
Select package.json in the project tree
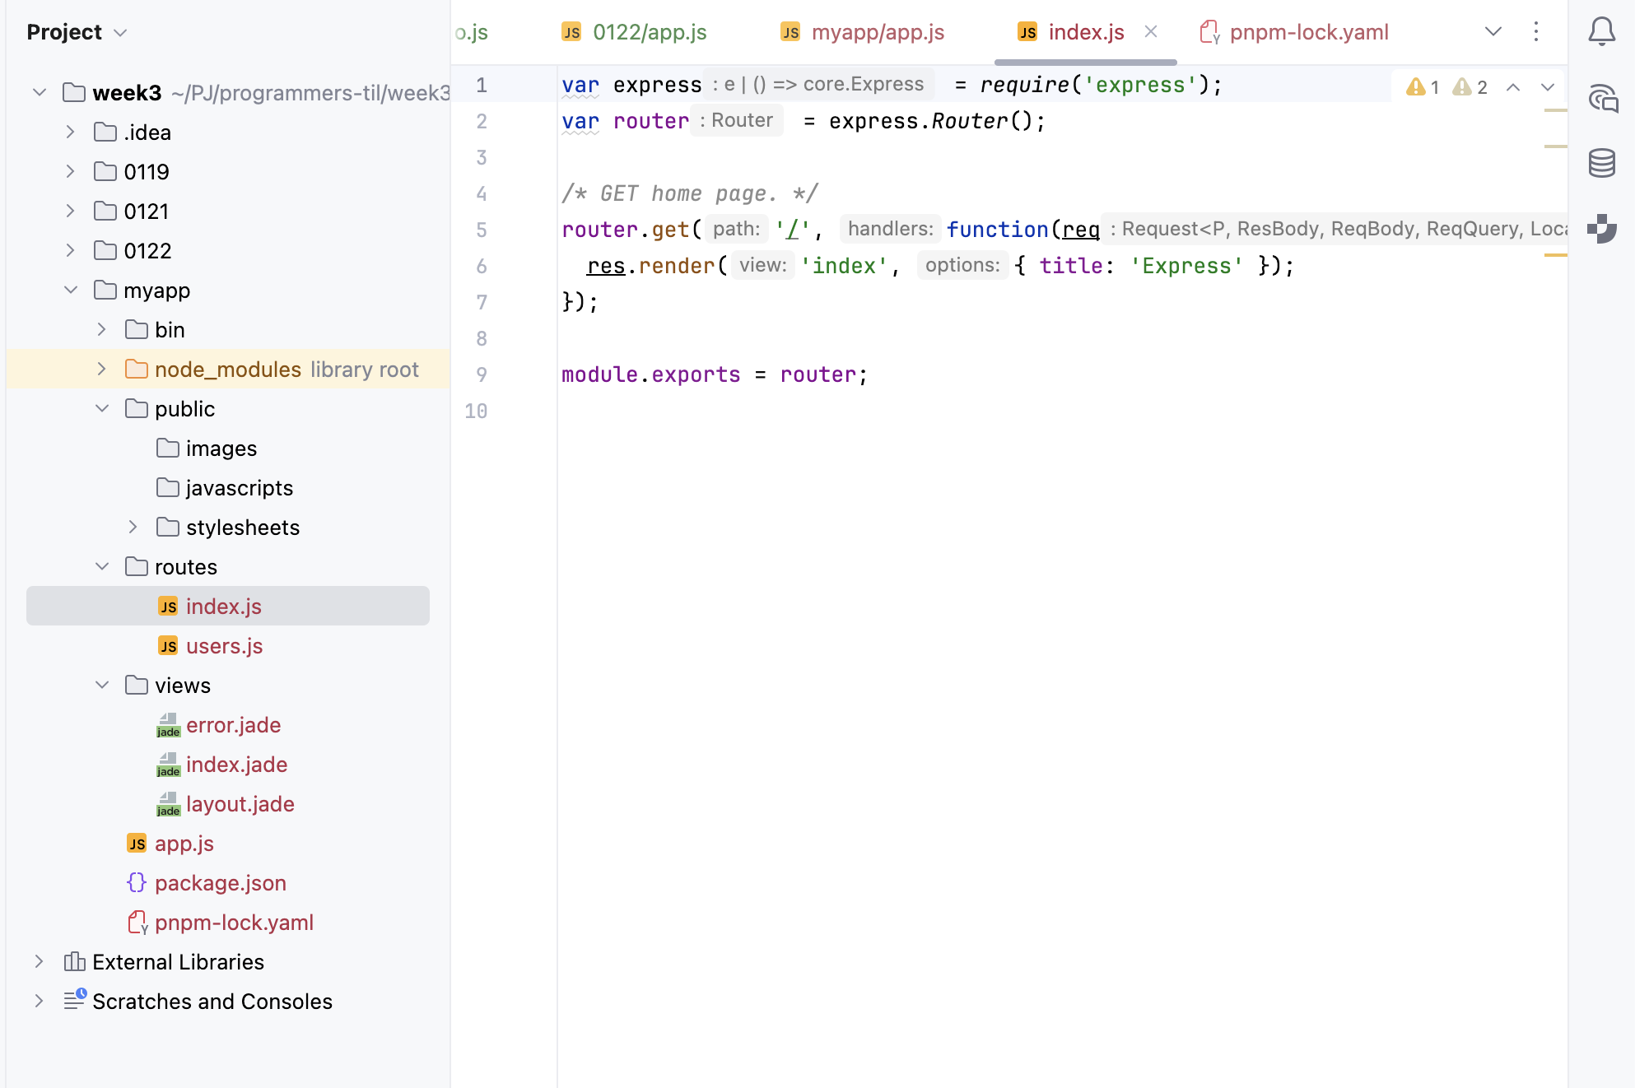tap(220, 883)
